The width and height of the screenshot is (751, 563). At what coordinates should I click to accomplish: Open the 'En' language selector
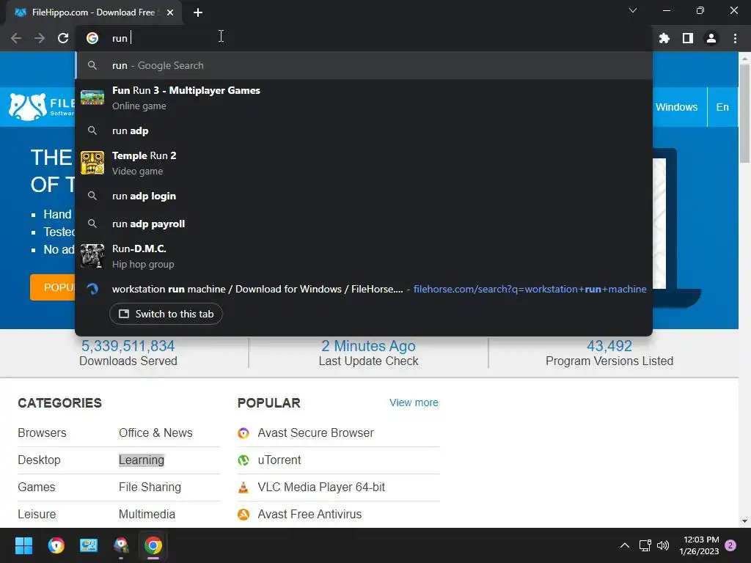[x=722, y=107]
